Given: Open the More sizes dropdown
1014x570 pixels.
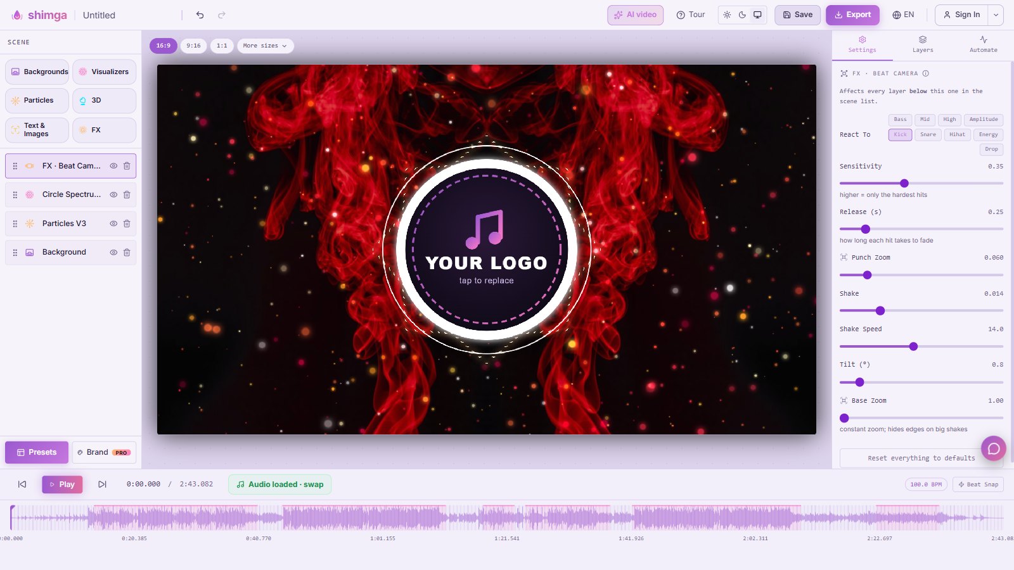Looking at the screenshot, I should point(265,46).
